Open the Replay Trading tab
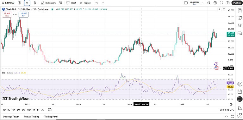This screenshot has width=243, height=120. pyautogui.click(x=31, y=117)
